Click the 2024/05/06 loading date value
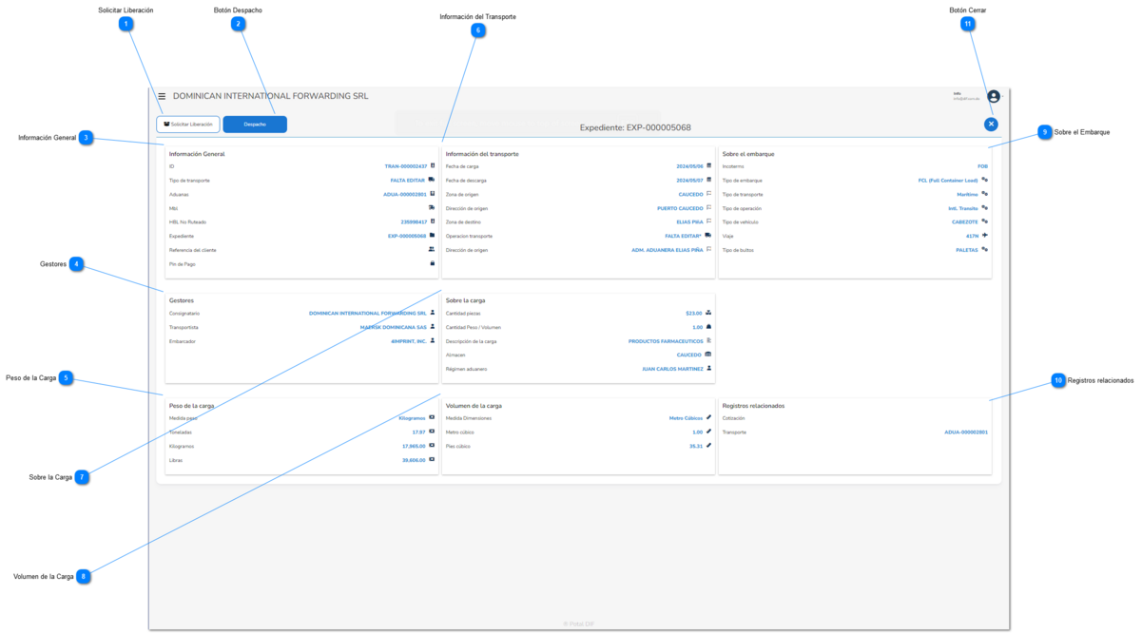 690,166
